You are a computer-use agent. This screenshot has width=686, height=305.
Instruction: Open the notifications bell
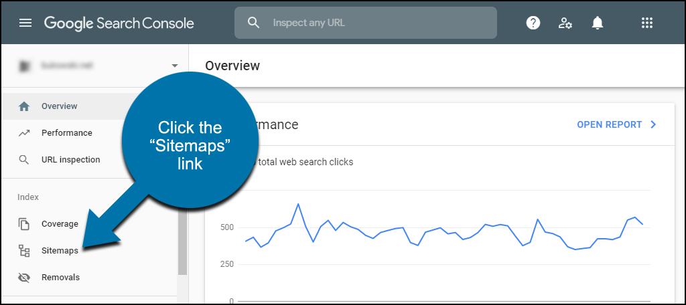597,23
